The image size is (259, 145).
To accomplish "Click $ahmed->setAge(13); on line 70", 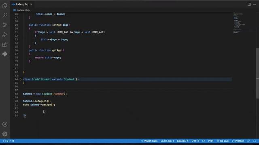I will (37, 101).
